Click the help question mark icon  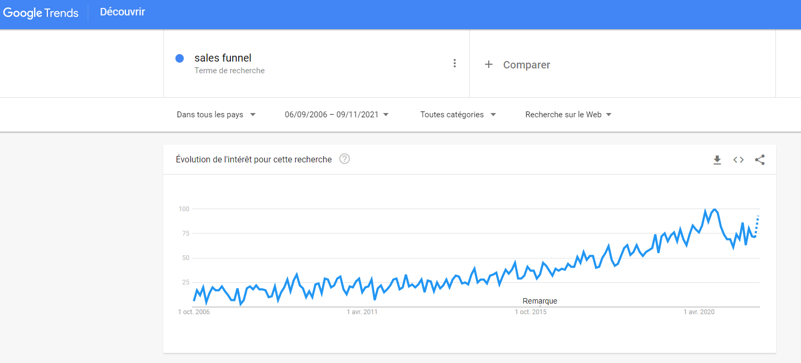(345, 159)
